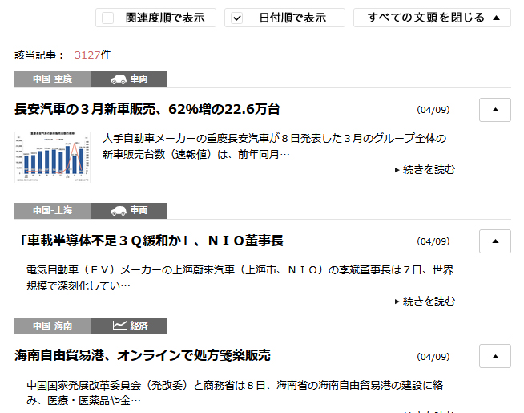Open headline 長安汽車の3月新車販売、62%増の22.6万台
The width and height of the screenshot is (524, 413).
coord(147,109)
